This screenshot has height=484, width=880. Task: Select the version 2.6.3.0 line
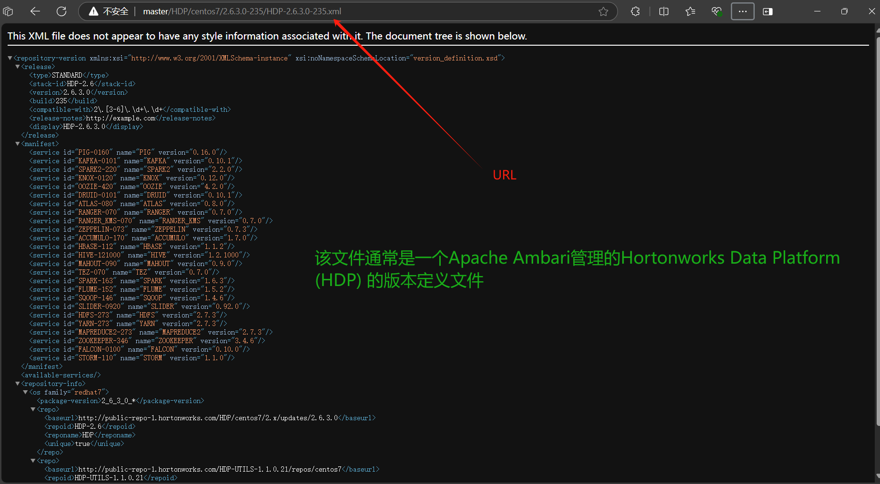tap(79, 92)
